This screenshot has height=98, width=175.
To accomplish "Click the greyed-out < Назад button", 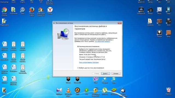I will pos(97,73).
